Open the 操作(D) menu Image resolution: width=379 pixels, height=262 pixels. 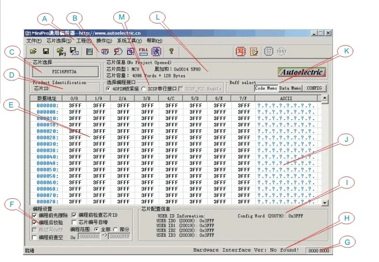[104, 41]
